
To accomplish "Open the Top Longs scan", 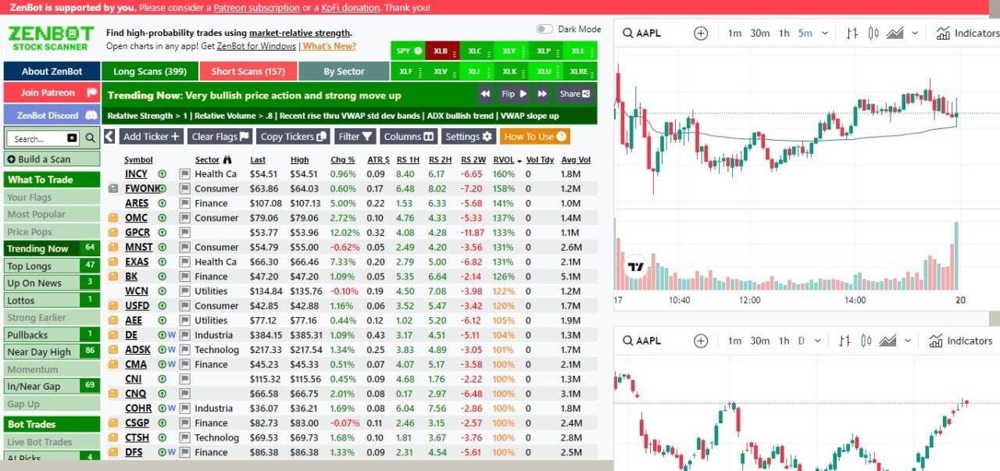I will [x=52, y=266].
